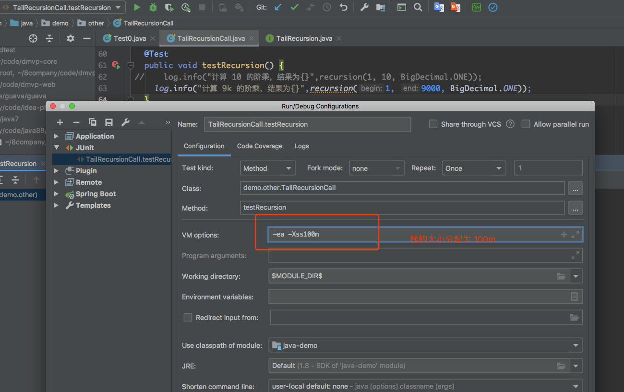The height and width of the screenshot is (392, 624).
Task: Click the Git update project arrow
Action: coord(278,7)
